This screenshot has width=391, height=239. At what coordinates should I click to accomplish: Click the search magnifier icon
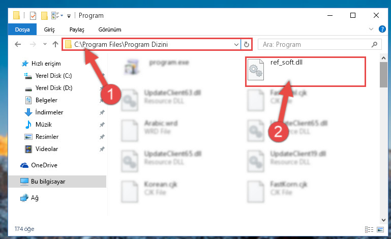click(x=374, y=44)
